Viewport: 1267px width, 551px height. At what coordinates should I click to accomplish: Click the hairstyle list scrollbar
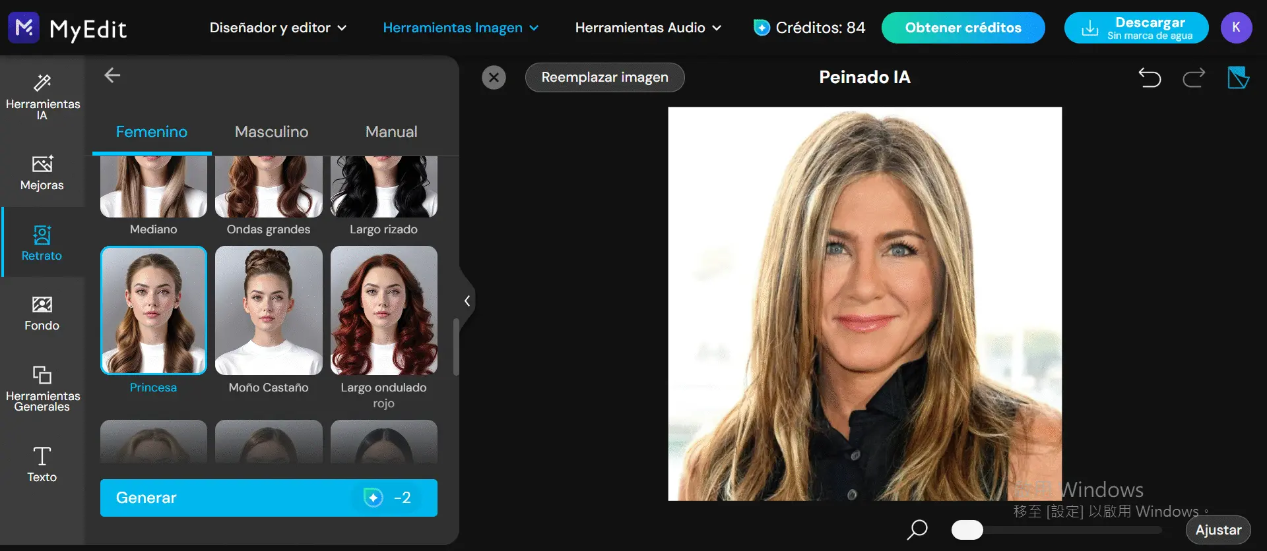[x=455, y=347]
